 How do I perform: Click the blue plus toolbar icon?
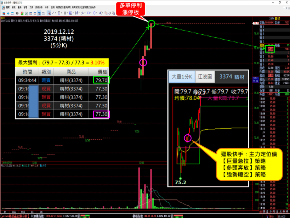click(8, 13)
